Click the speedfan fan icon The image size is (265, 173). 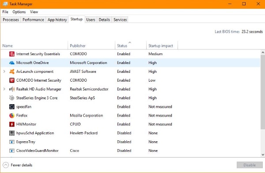tap(11, 107)
